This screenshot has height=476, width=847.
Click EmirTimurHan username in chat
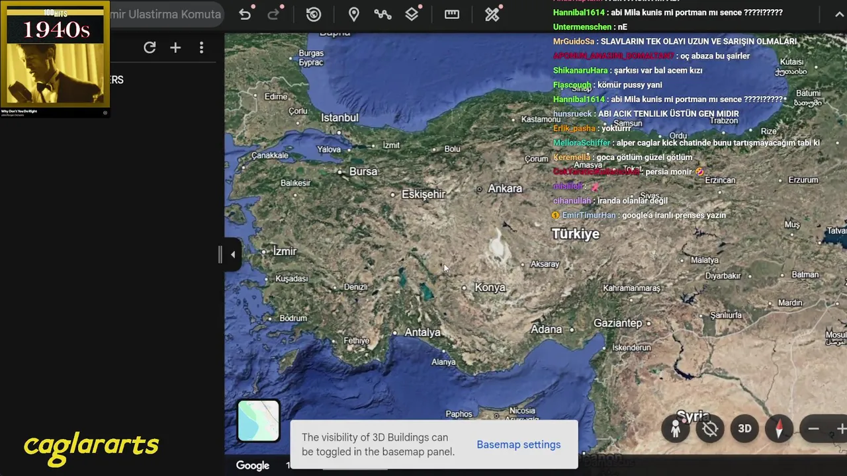(x=589, y=216)
